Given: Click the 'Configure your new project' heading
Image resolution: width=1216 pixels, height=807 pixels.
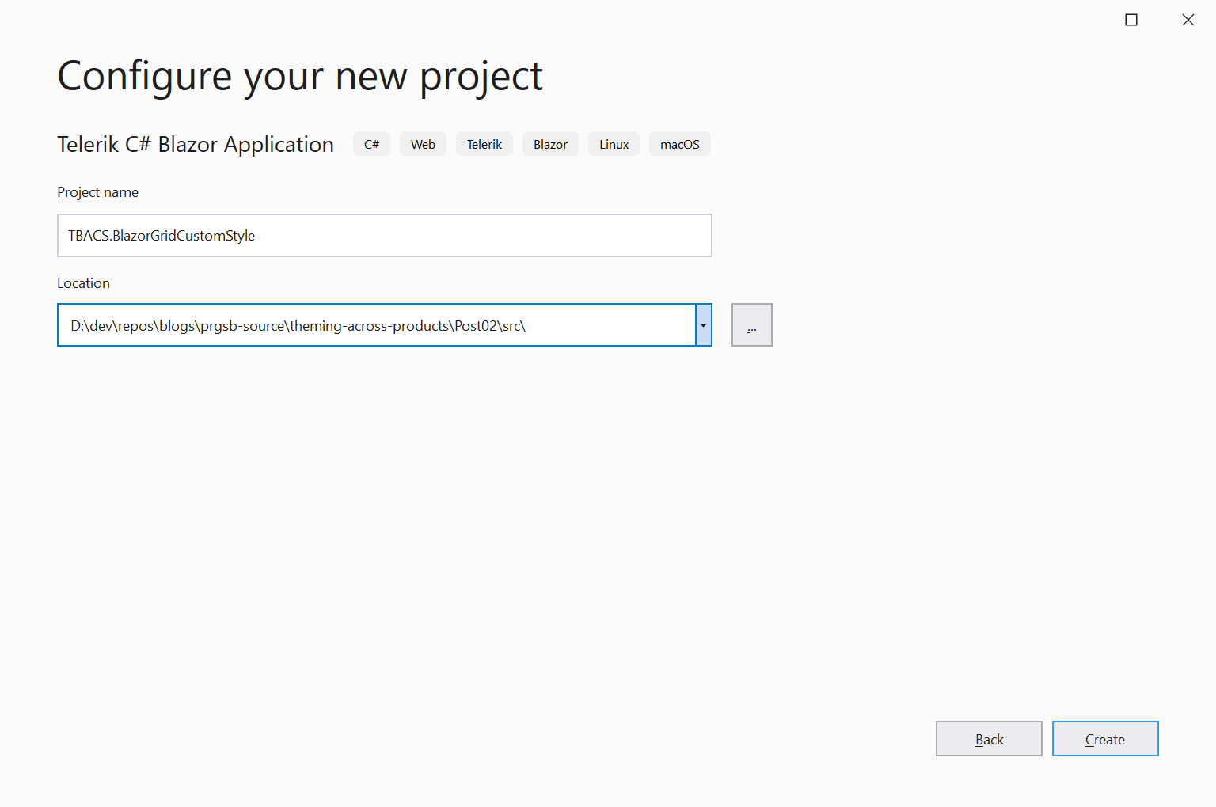Looking at the screenshot, I should [x=299, y=77].
